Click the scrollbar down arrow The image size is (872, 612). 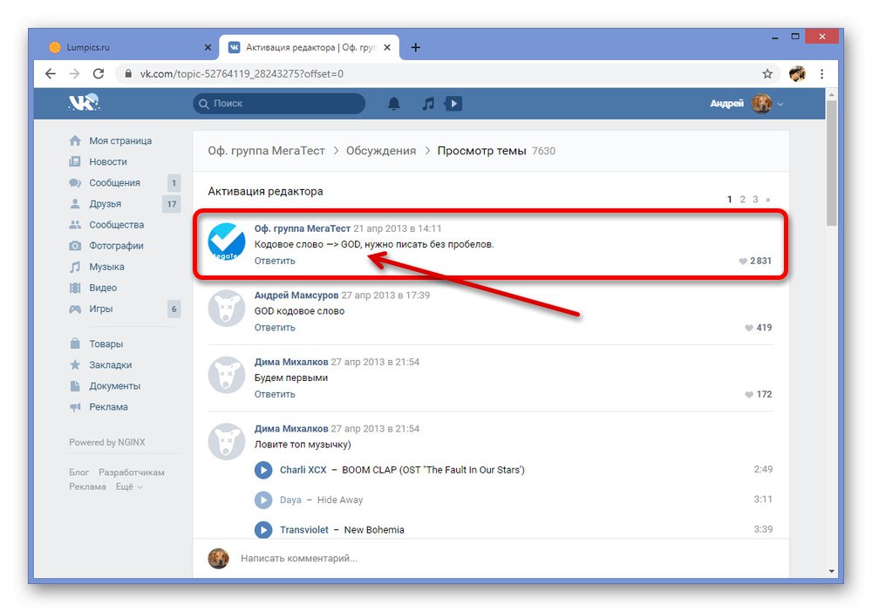(x=831, y=571)
